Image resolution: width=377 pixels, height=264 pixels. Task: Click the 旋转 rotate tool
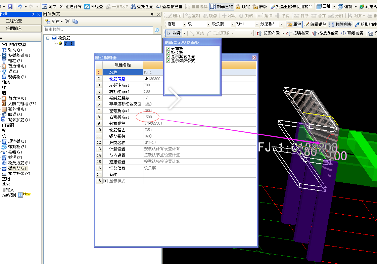click(x=246, y=16)
